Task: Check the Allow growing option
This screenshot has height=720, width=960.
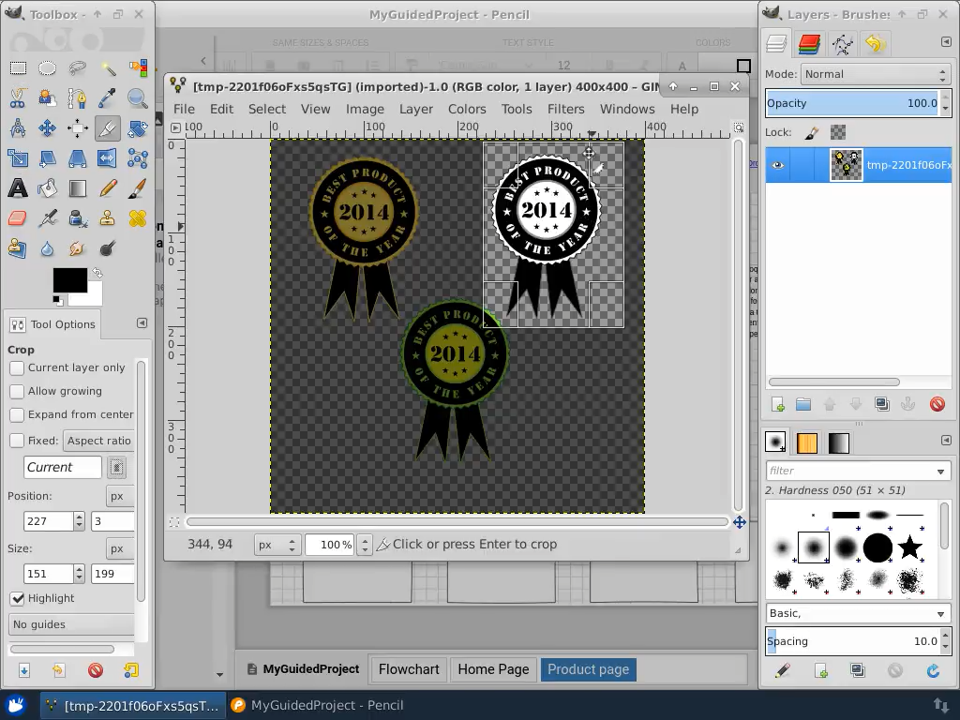Action: click(x=17, y=391)
